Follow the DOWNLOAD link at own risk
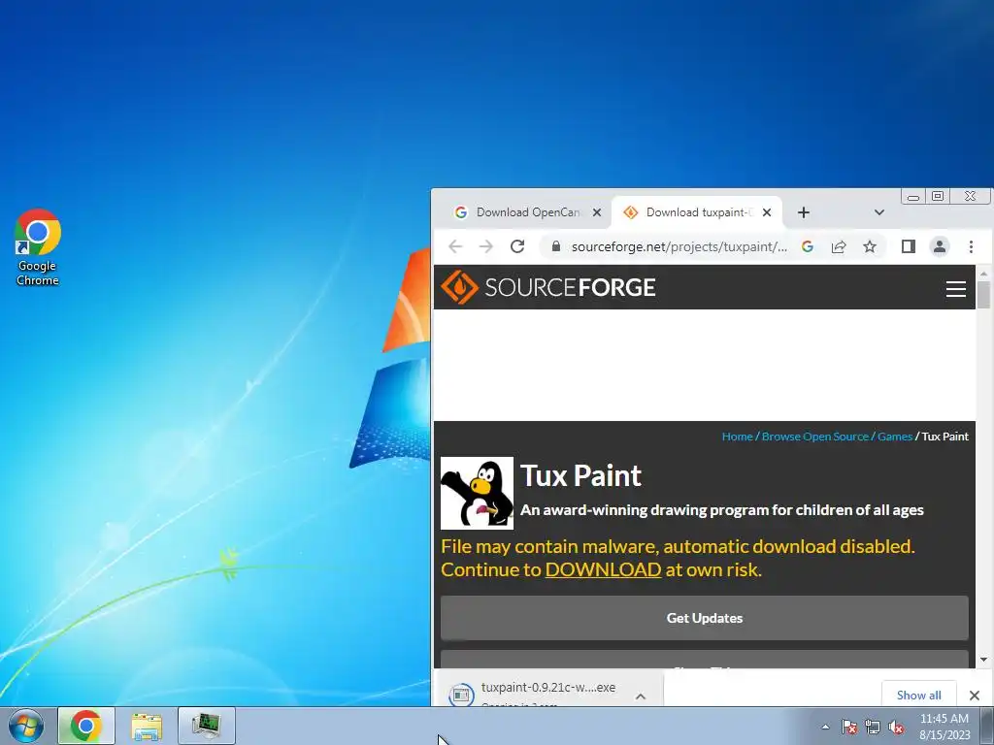This screenshot has height=745, width=994. click(603, 569)
